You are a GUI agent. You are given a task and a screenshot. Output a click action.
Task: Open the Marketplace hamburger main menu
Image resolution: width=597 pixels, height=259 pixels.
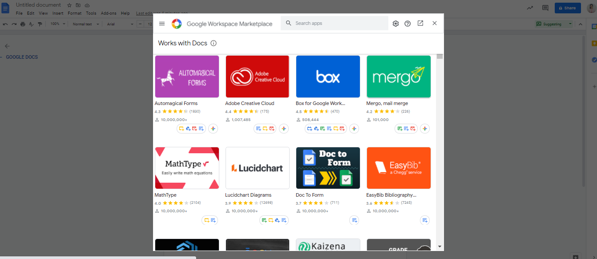click(162, 24)
